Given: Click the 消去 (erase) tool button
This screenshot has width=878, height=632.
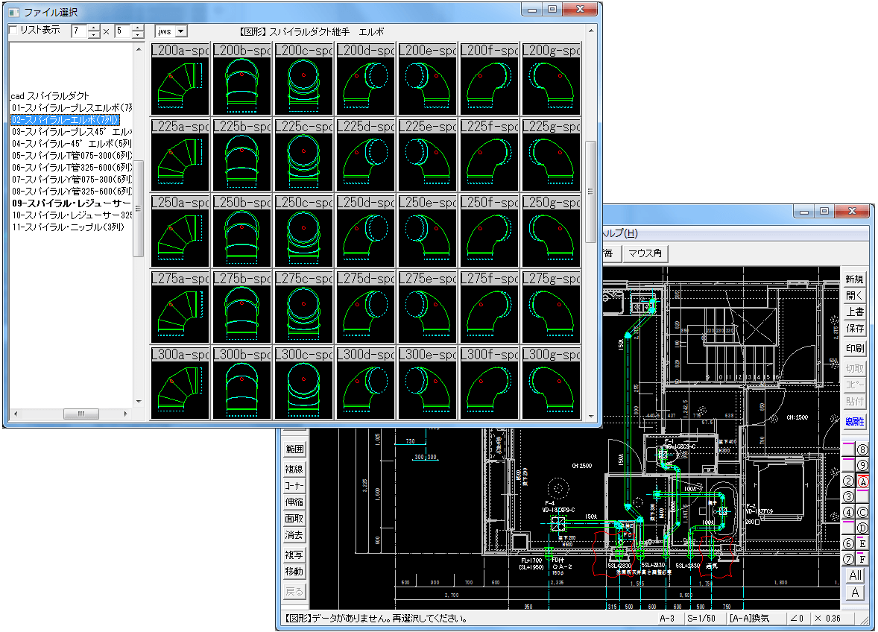Looking at the screenshot, I should click(x=294, y=535).
